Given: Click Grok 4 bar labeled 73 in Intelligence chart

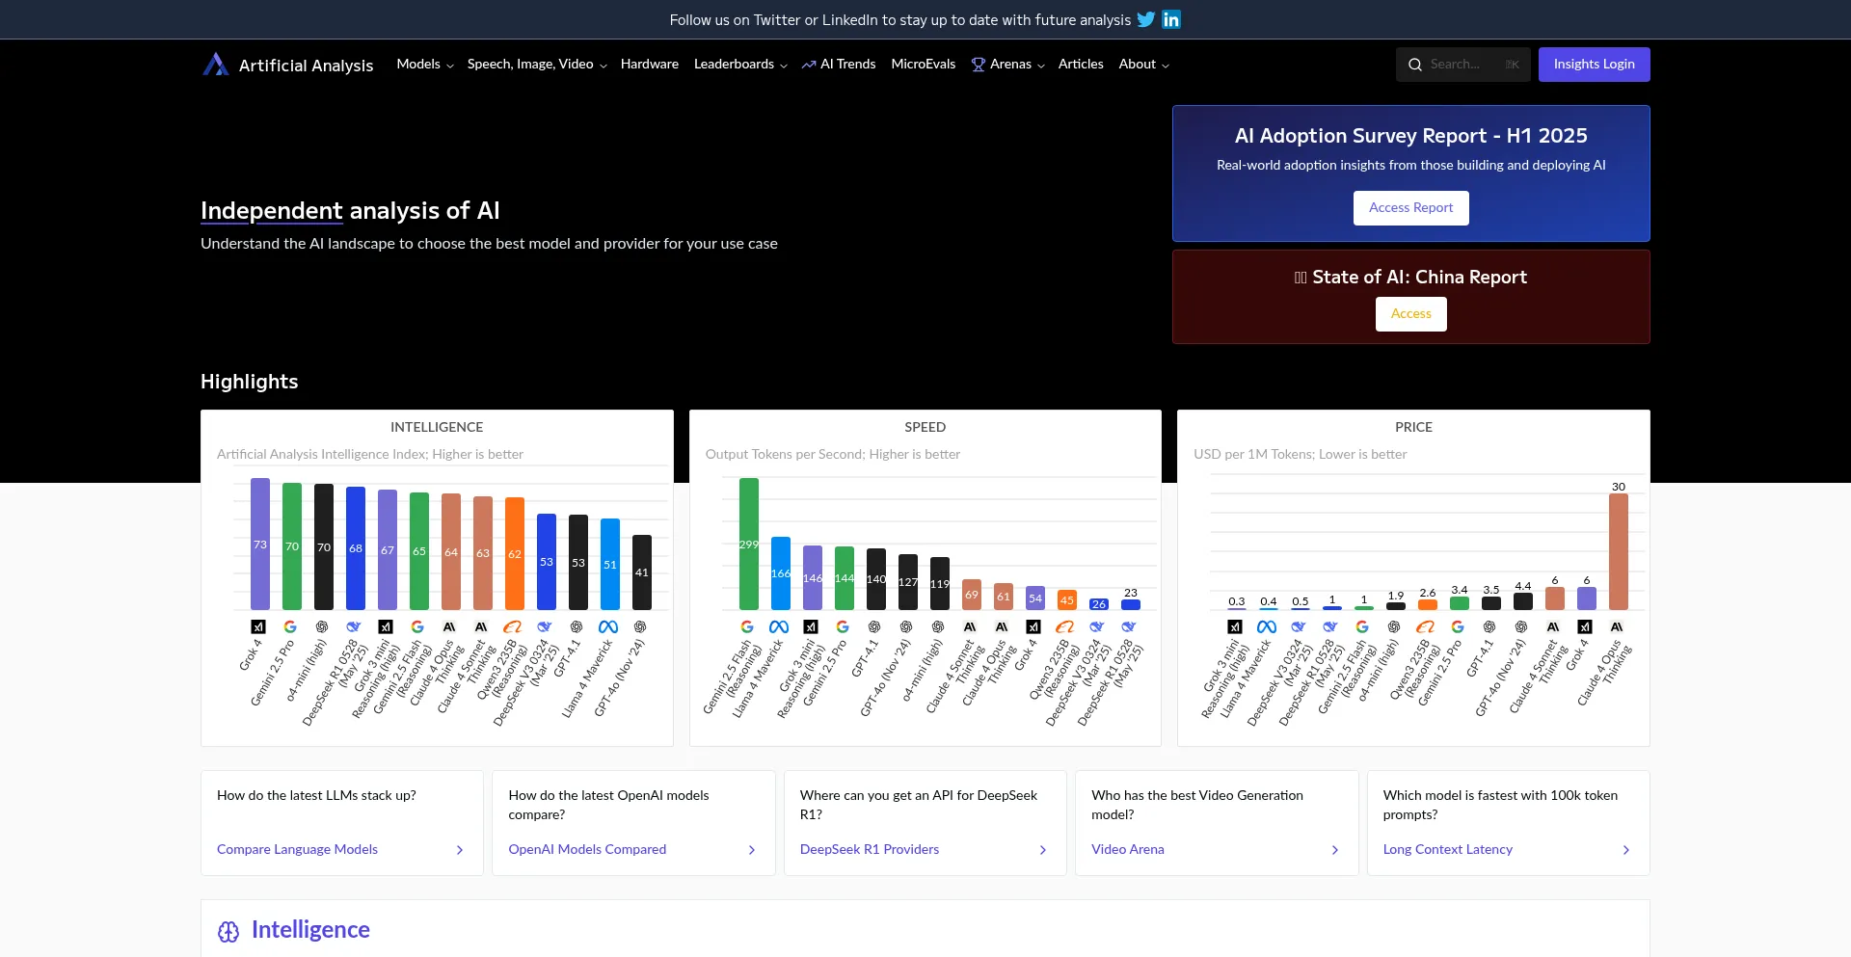Looking at the screenshot, I should point(260,544).
